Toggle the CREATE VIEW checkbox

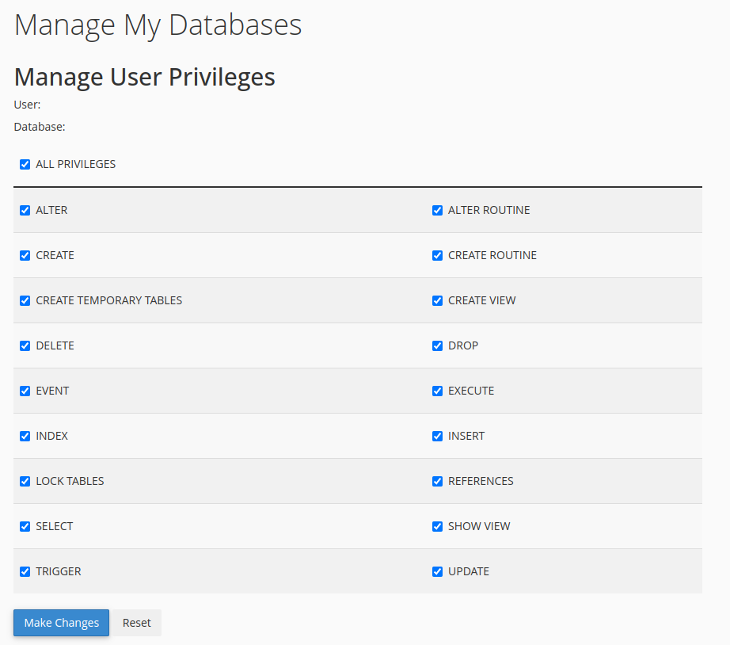click(x=438, y=301)
